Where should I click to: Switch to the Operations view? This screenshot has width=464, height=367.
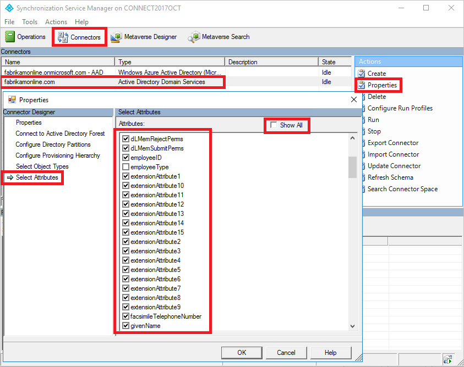[x=25, y=36]
